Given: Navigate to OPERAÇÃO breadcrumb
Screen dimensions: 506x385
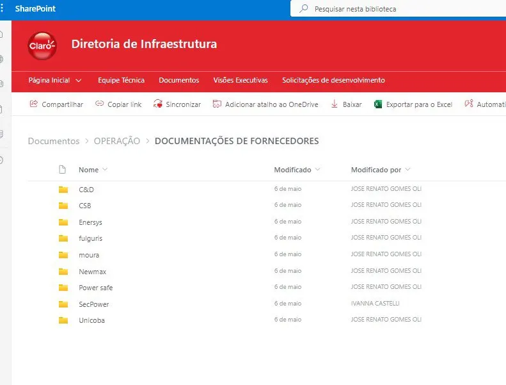Looking at the screenshot, I should (x=117, y=141).
